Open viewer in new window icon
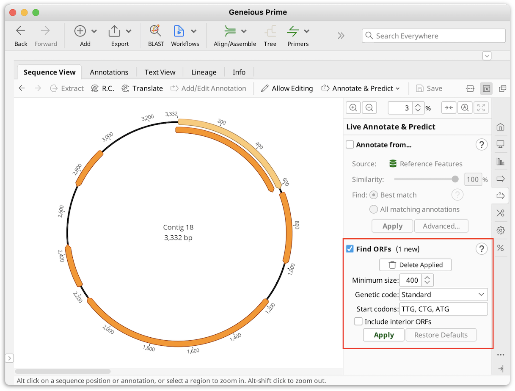This screenshot has height=391, width=515. pos(502,88)
